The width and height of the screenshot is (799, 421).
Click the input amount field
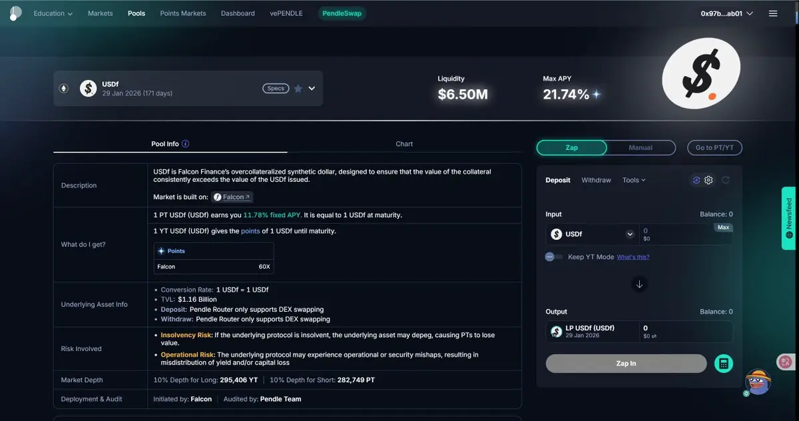pos(686,234)
